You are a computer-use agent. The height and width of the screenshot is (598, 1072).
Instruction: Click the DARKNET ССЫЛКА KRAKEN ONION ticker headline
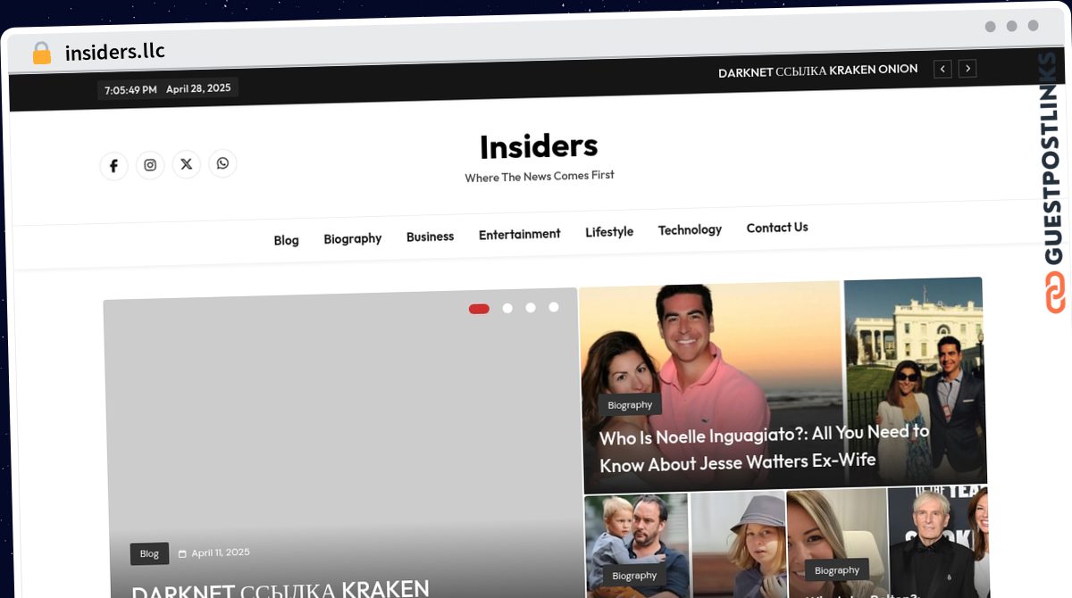pos(817,71)
